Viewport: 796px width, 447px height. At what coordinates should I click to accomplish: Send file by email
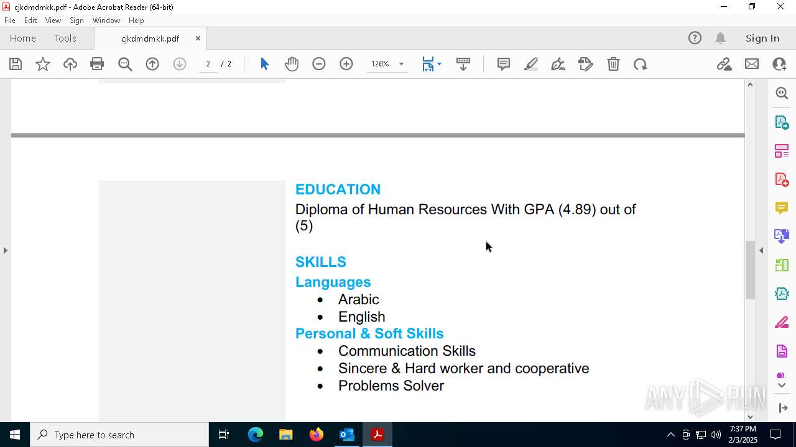752,64
